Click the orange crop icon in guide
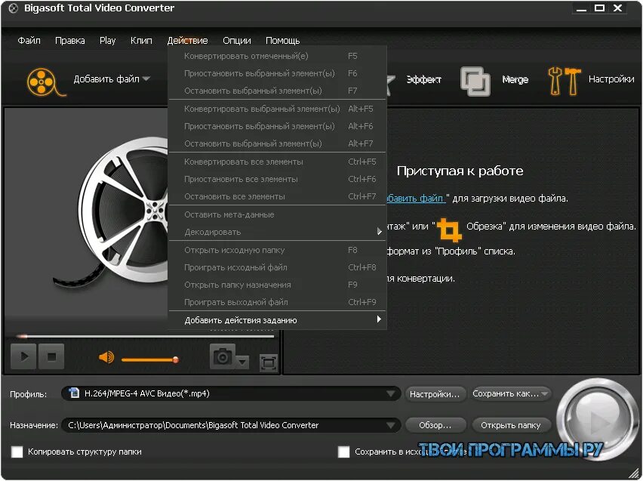Viewport: 643px width, 481px height. pyautogui.click(x=450, y=230)
